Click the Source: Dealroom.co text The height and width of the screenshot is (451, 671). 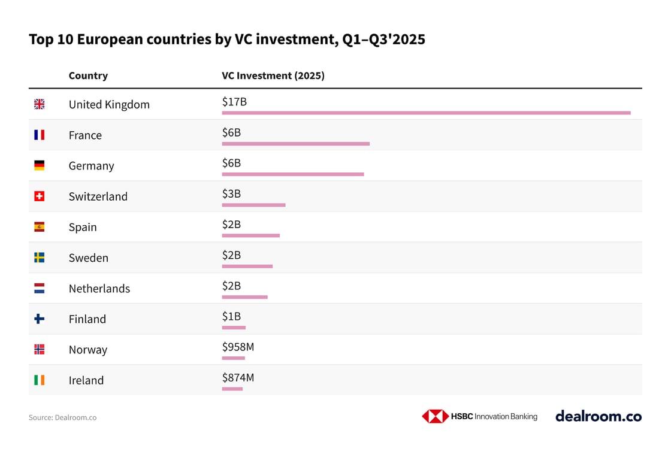[x=62, y=417]
